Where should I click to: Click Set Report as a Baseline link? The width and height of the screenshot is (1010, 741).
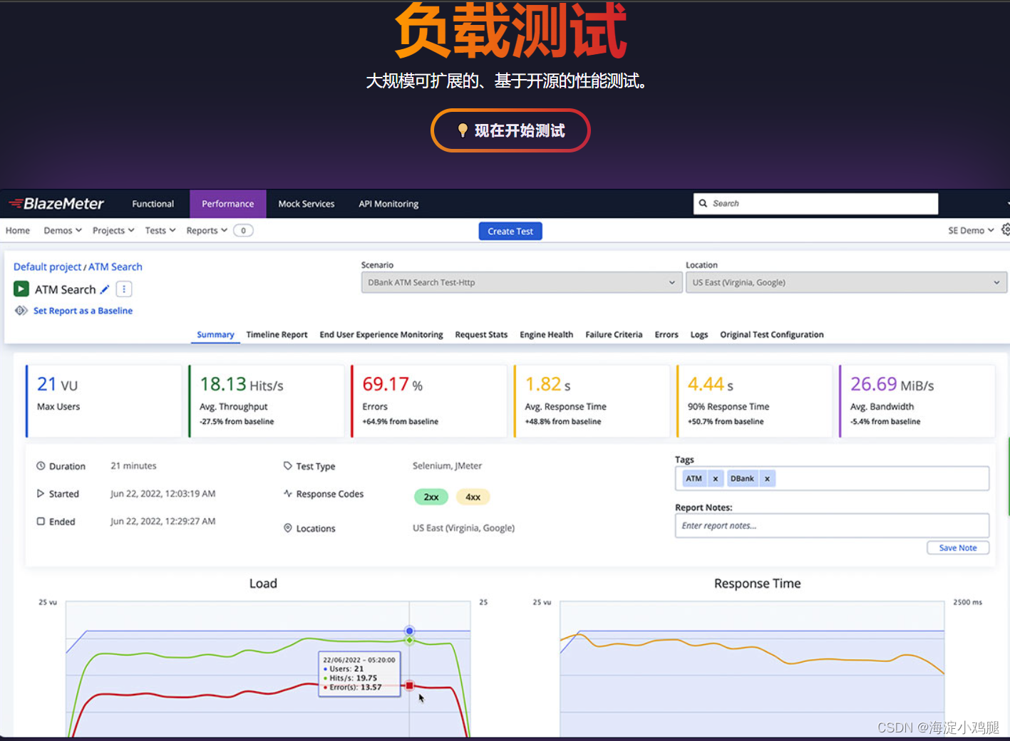(x=83, y=311)
